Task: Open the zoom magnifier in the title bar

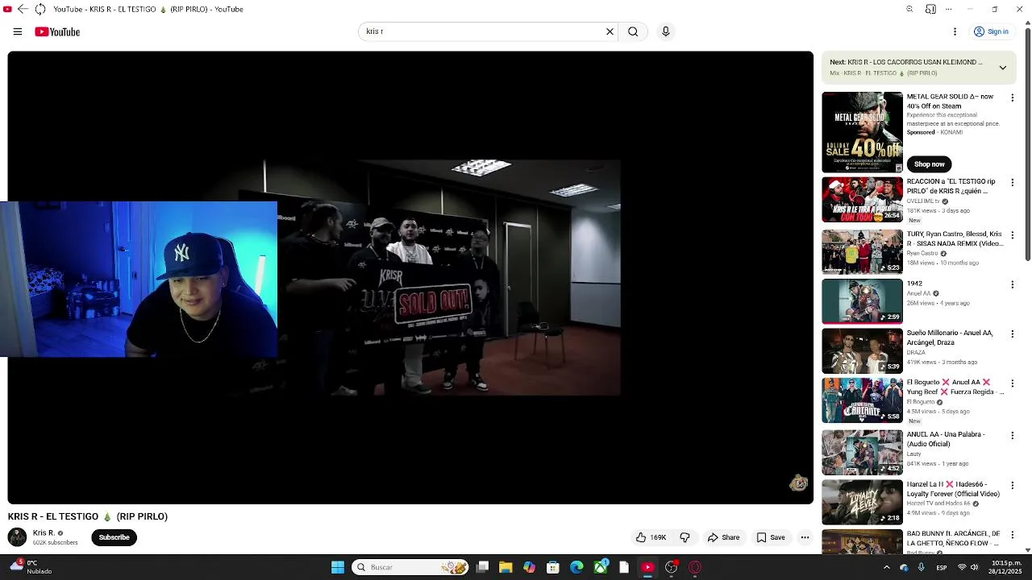Action: 909,9
